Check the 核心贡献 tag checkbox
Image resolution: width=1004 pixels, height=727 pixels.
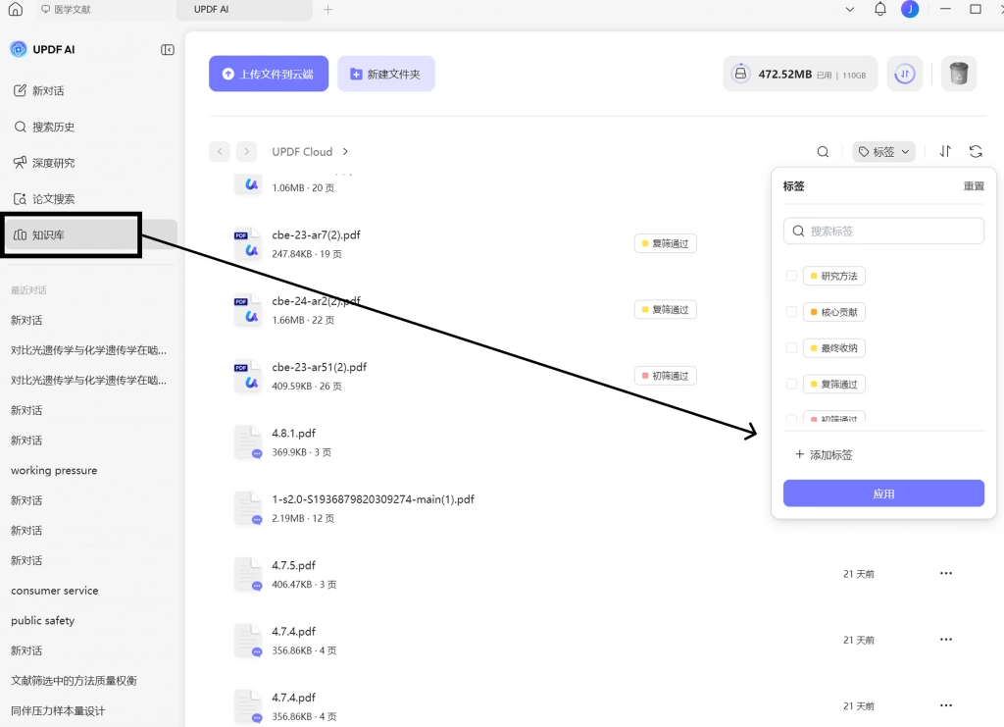point(791,311)
